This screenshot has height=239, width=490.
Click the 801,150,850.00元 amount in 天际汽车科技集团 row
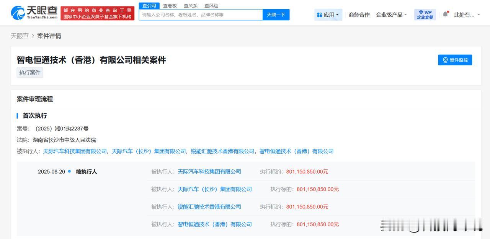point(307,172)
